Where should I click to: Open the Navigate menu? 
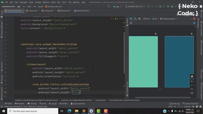(x=24, y=2)
